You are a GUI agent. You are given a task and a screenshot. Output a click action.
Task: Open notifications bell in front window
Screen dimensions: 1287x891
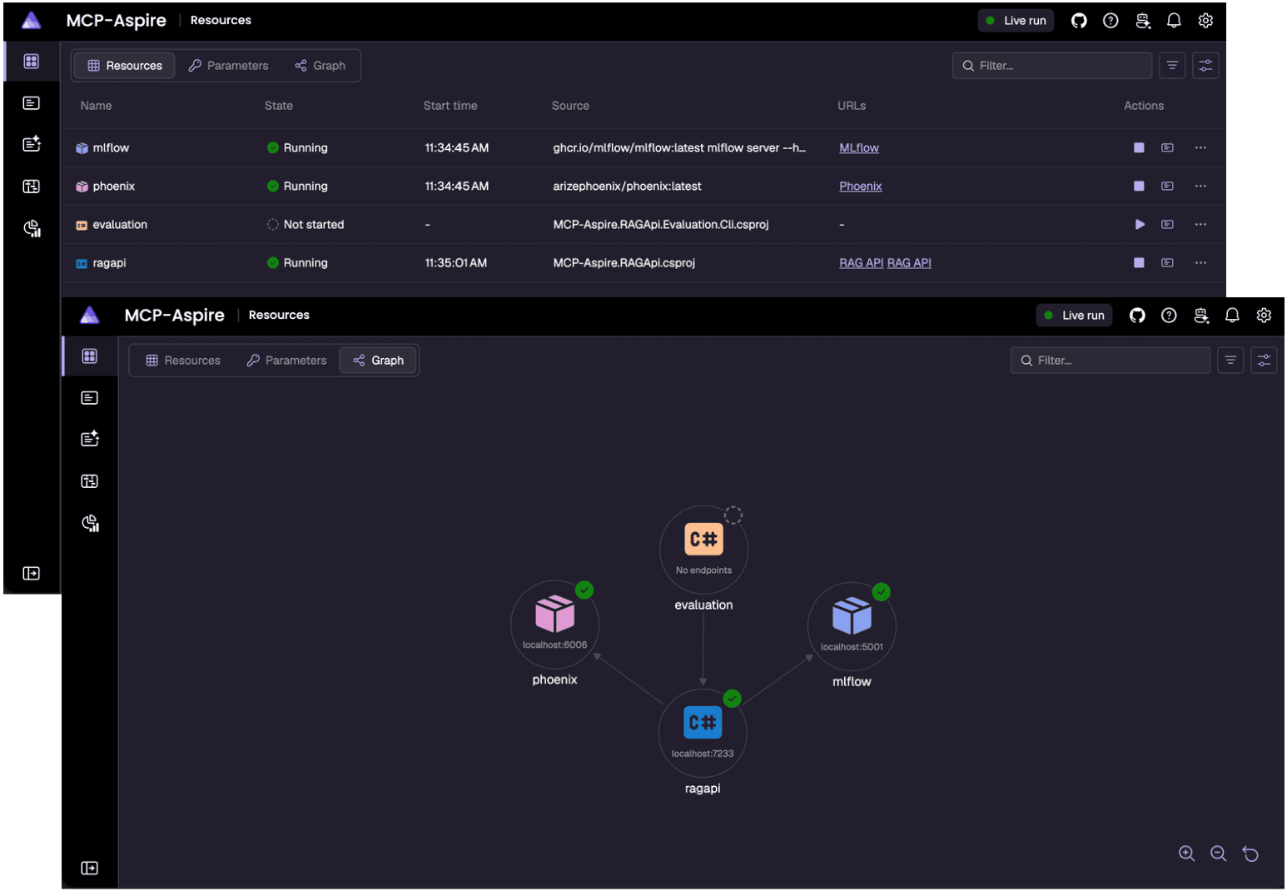(x=1232, y=315)
